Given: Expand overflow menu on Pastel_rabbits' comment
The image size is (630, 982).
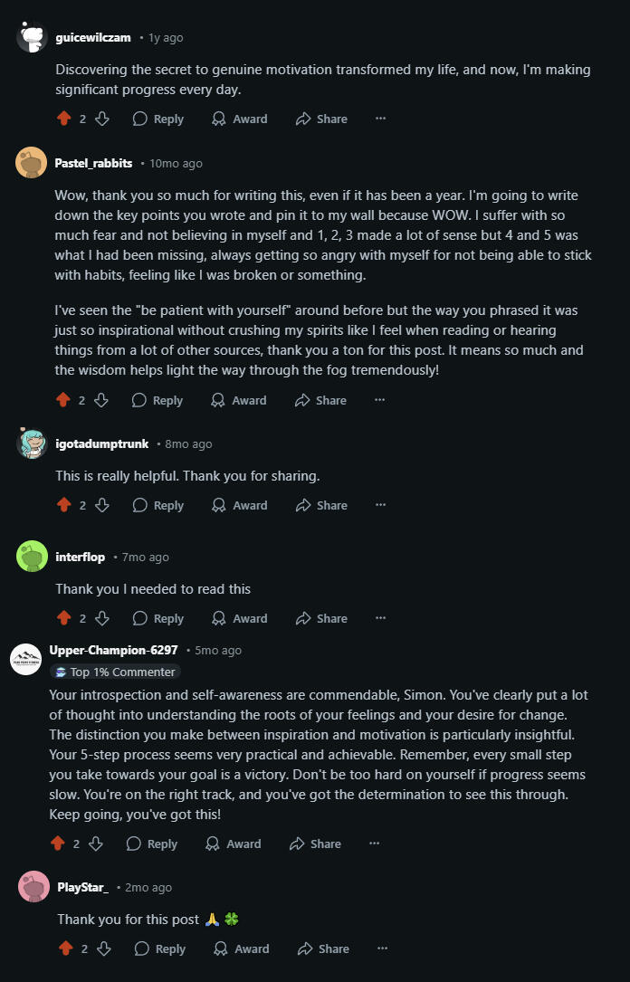Looking at the screenshot, I should (380, 400).
